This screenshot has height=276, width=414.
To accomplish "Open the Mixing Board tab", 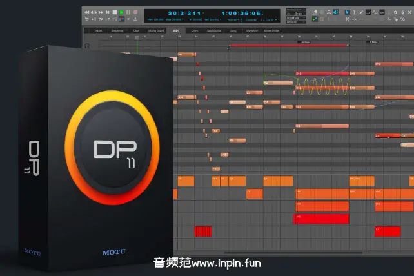I will (155, 30).
